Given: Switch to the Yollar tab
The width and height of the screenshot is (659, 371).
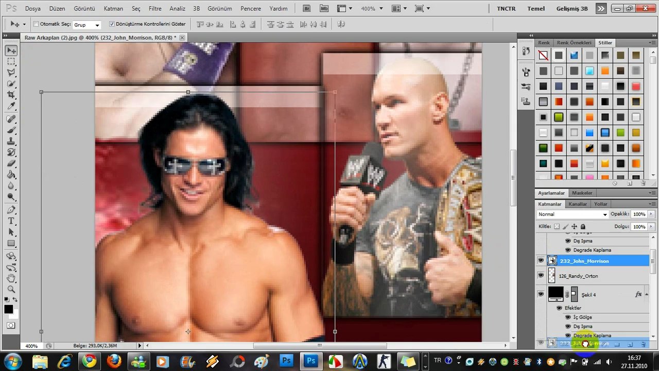Looking at the screenshot, I should pyautogui.click(x=601, y=204).
